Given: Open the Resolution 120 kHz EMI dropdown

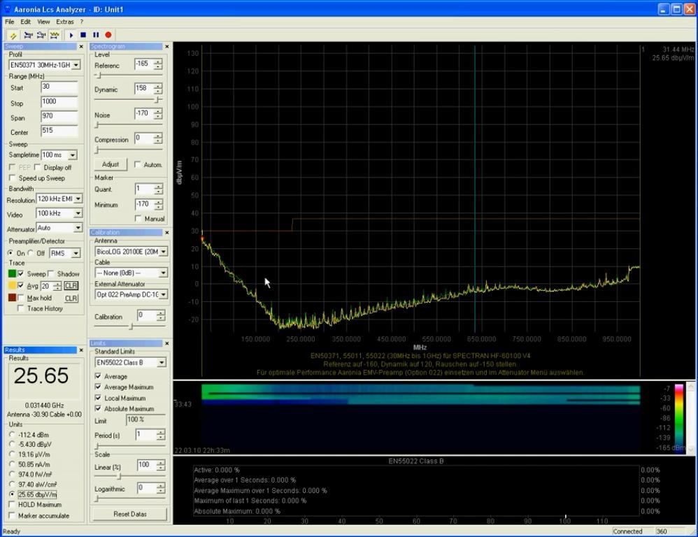Looking at the screenshot, I should coord(78,199).
